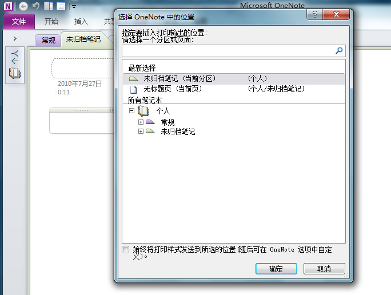Click the search magnifier icon in dialog
Image resolution: width=391 pixels, height=295 pixels.
tap(339, 51)
